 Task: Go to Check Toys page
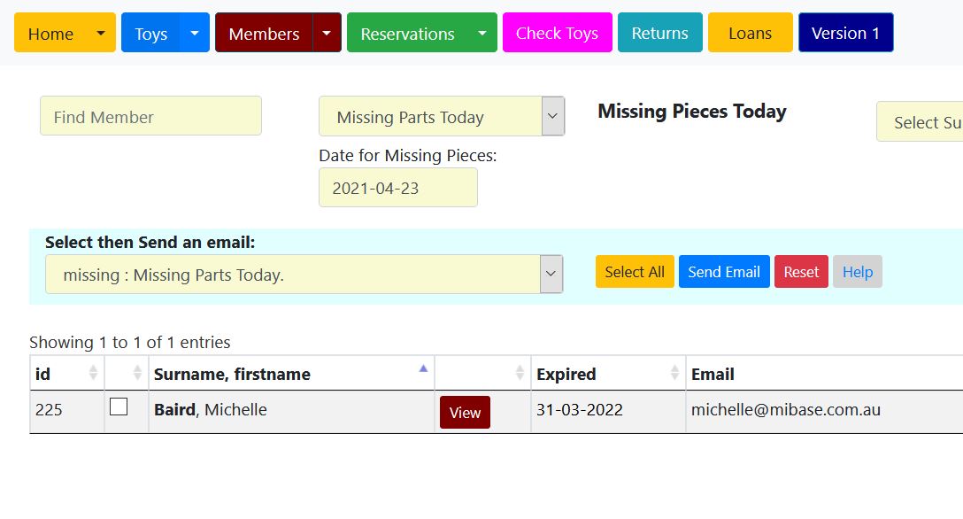pos(557,34)
